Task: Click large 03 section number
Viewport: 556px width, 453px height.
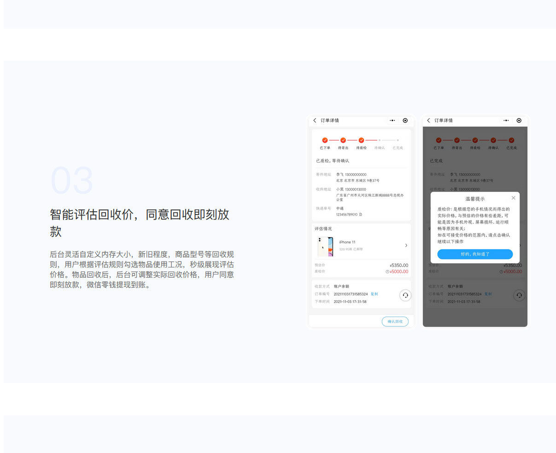Action: point(72,181)
